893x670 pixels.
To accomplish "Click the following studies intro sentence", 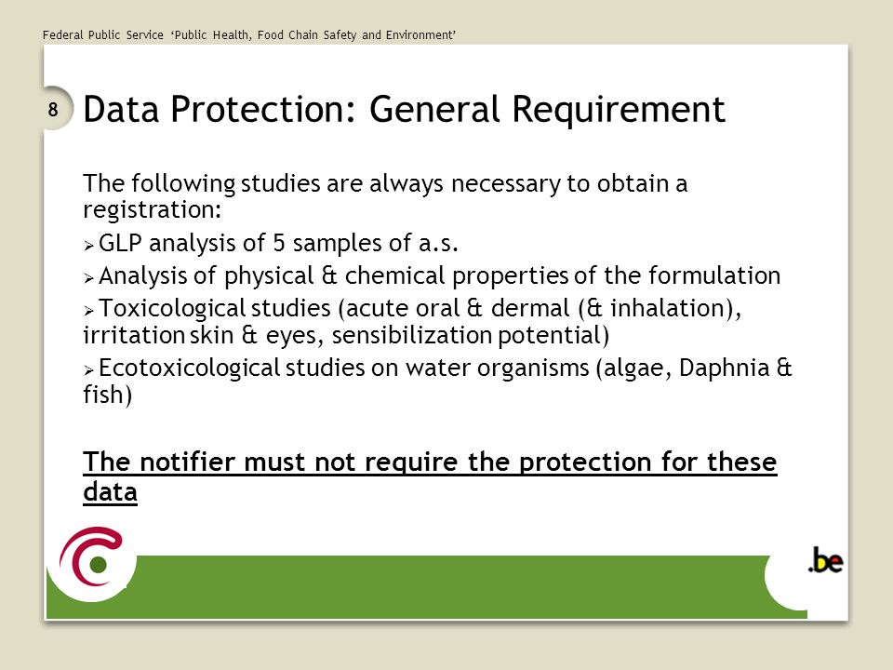I will (385, 196).
